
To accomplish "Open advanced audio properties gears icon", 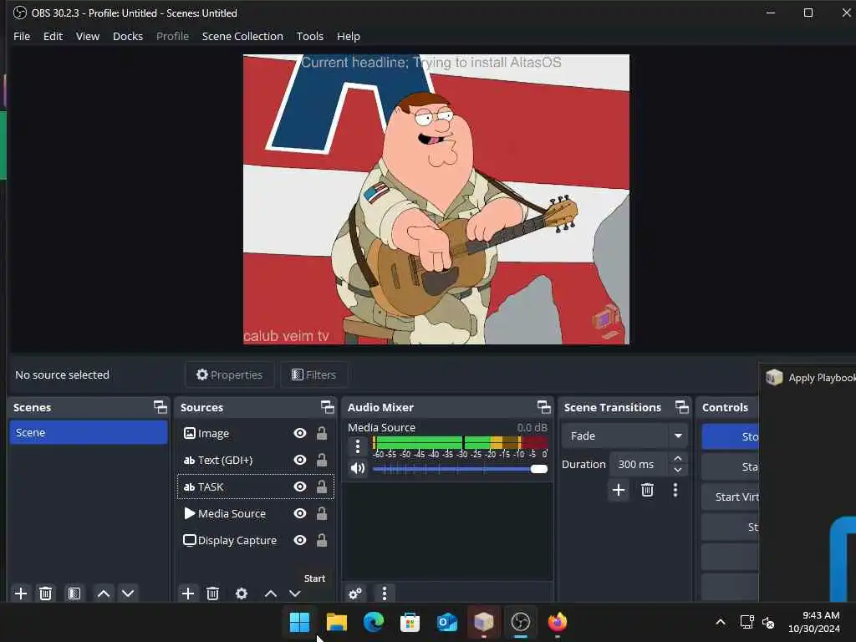I will 354,594.
